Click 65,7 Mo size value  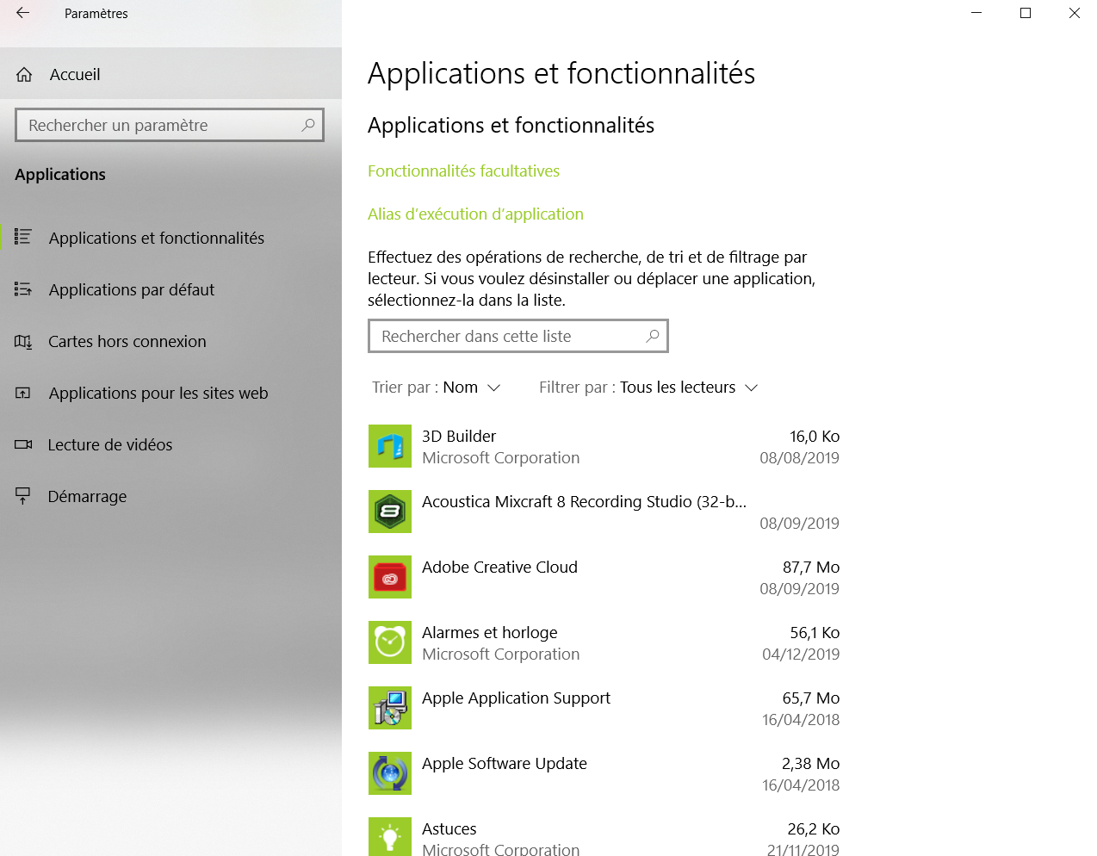pos(811,698)
